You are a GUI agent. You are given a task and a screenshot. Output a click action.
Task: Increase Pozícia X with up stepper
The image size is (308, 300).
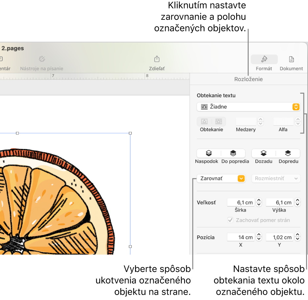[259, 235]
